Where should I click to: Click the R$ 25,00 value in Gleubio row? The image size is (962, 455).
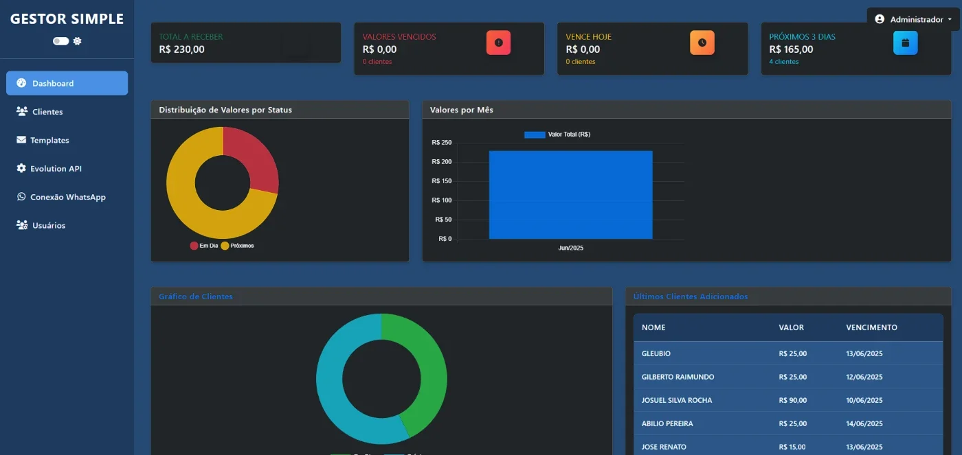coord(792,353)
